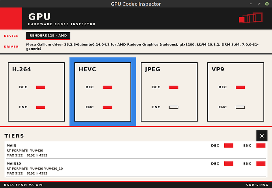Click the MAIN10 tier max size 8192 × 4352
The width and height of the screenshot is (272, 188).
[x=37, y=173]
